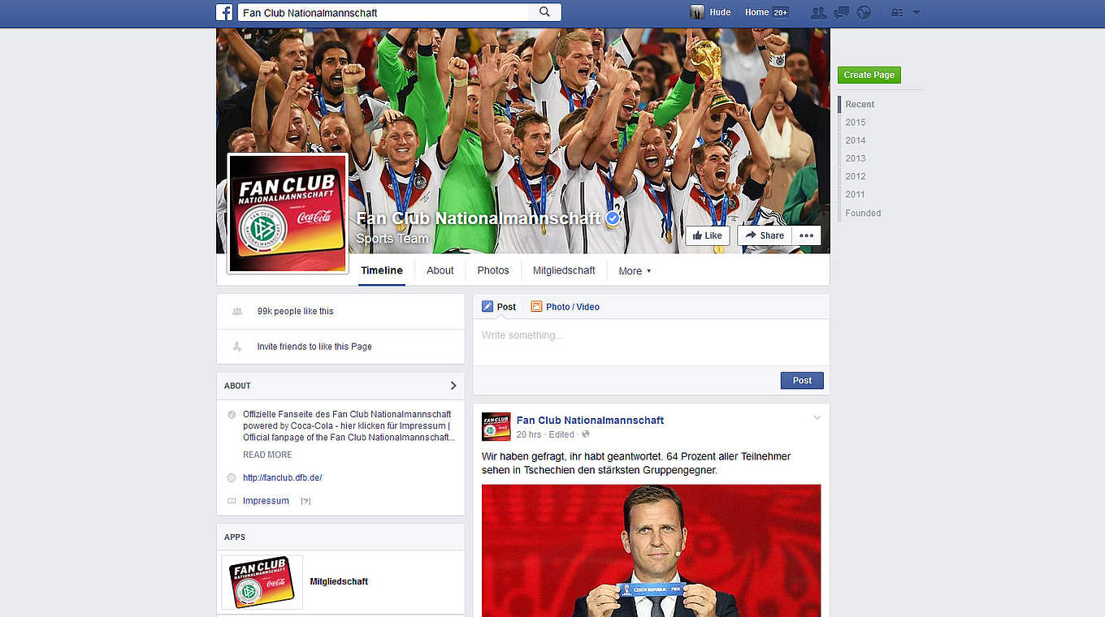Click the invite friends person icon

pyautogui.click(x=237, y=347)
